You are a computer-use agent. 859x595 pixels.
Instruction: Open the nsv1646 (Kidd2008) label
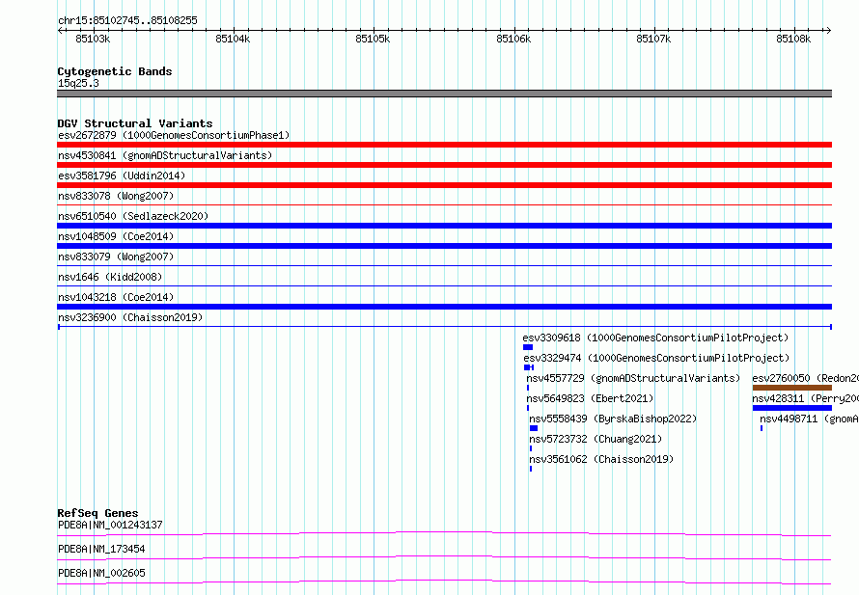tap(110, 277)
